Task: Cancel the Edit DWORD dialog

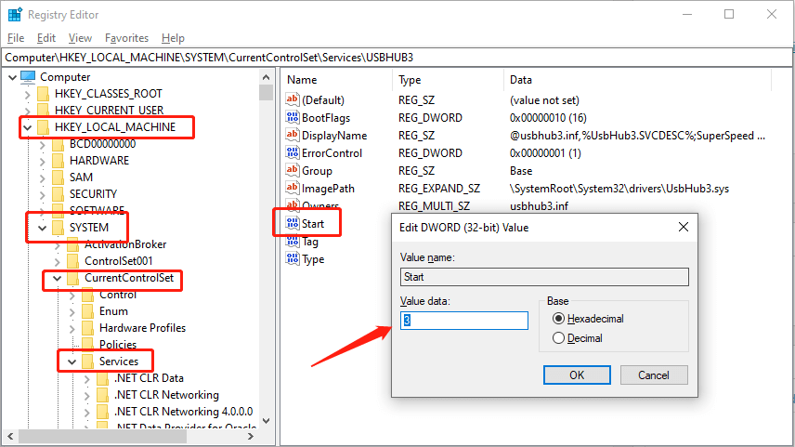Action: 654,375
